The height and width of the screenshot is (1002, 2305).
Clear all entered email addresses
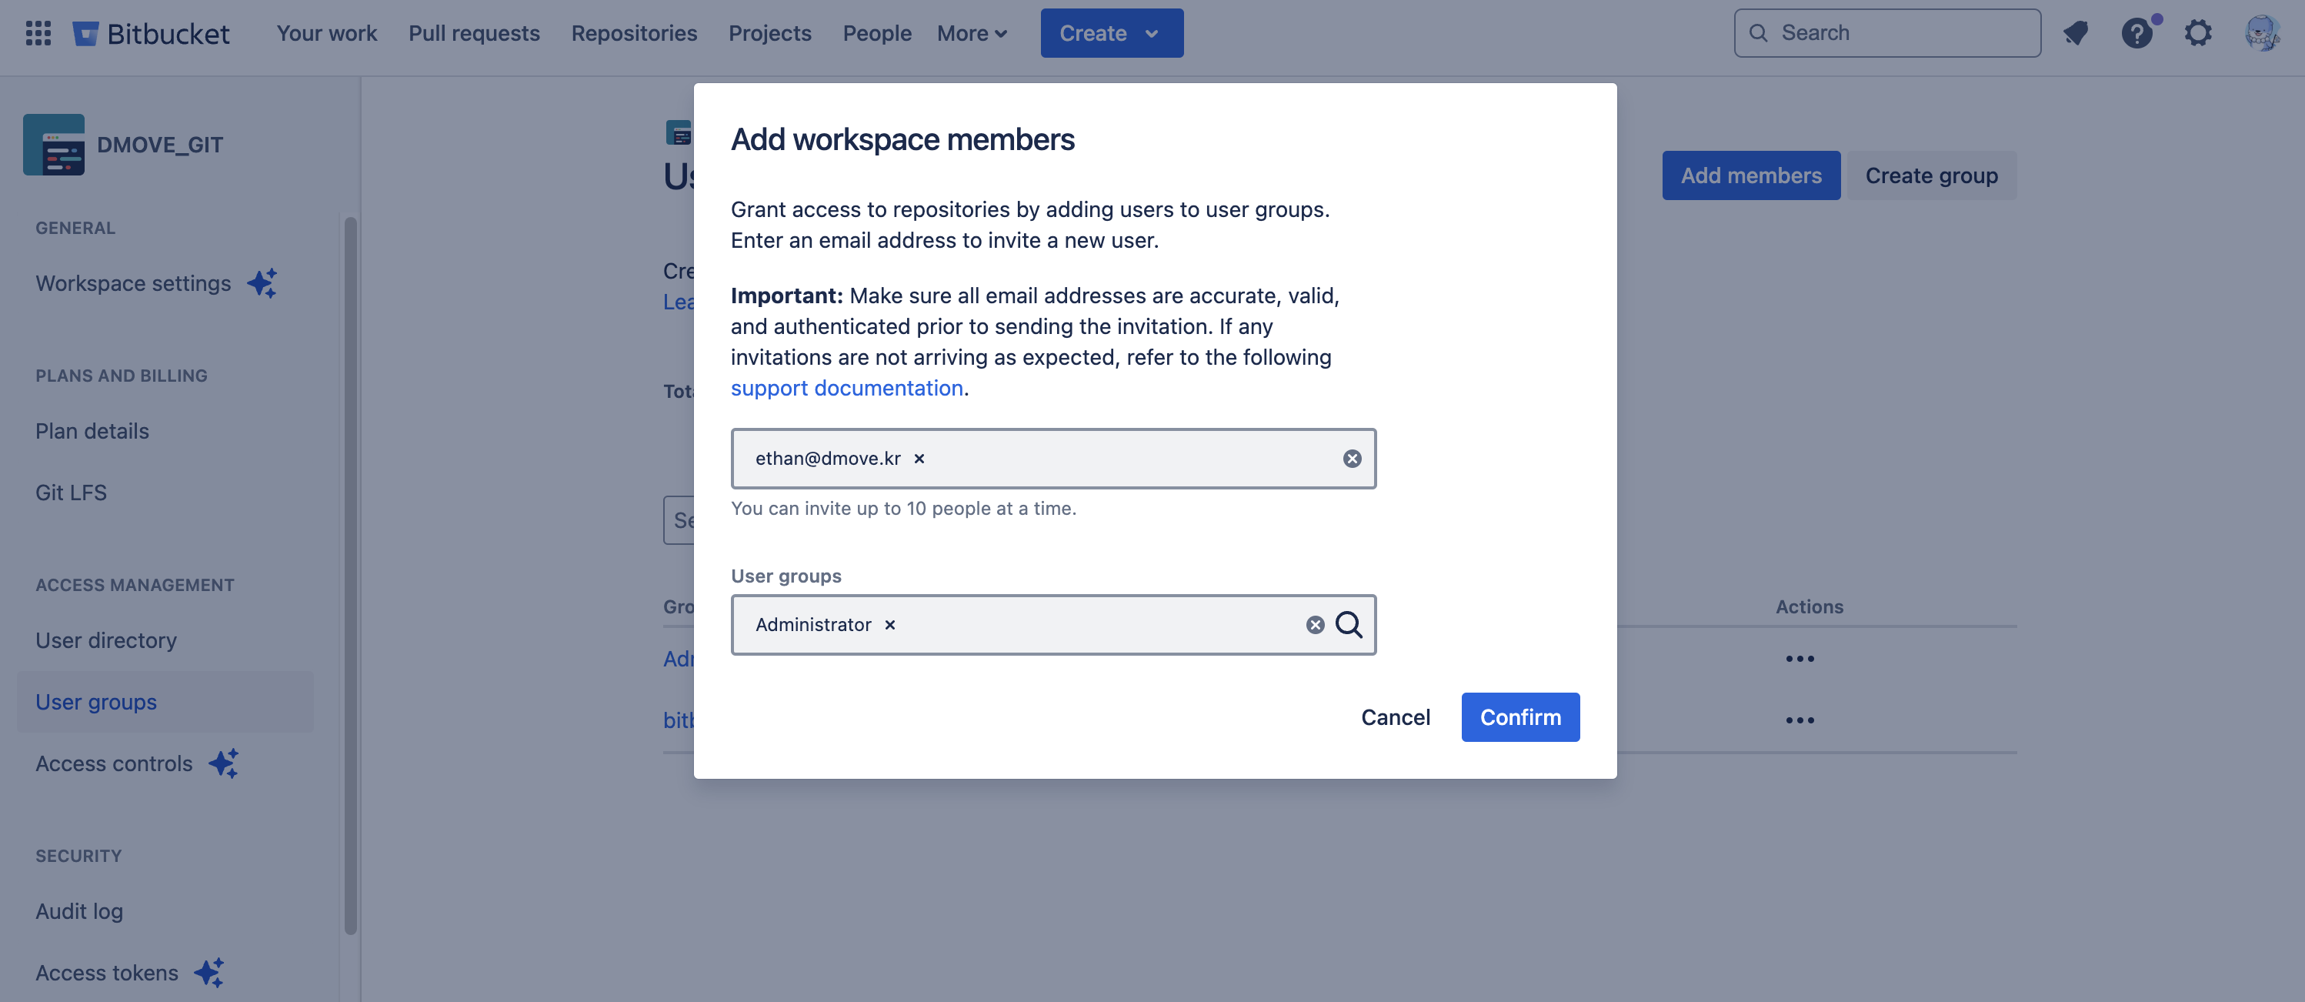click(x=1352, y=459)
